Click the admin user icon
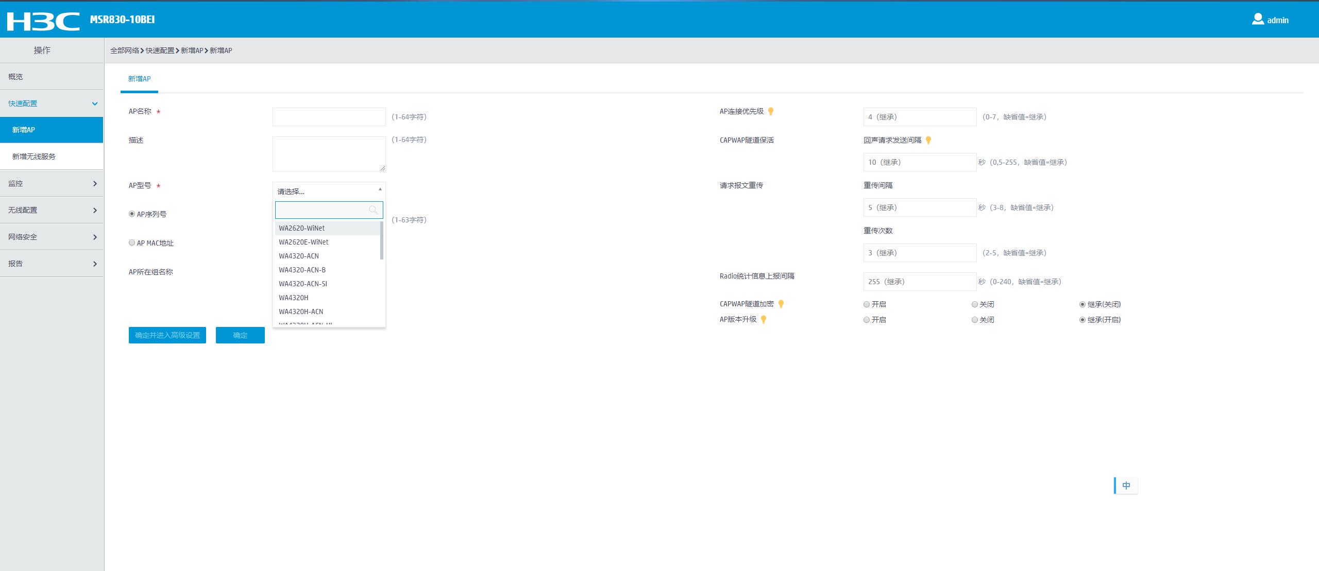1319x571 pixels. point(1258,20)
